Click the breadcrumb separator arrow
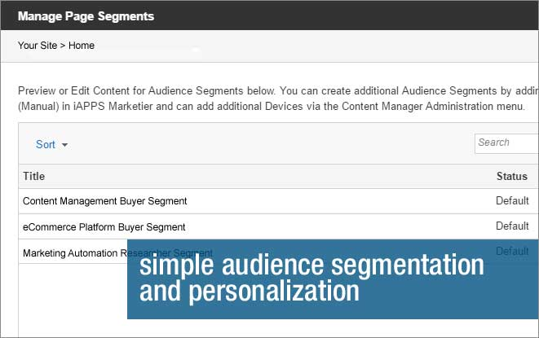This screenshot has width=539, height=338. point(63,46)
